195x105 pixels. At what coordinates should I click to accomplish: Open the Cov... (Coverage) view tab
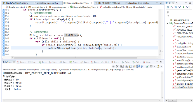pyautogui.click(x=147, y=62)
